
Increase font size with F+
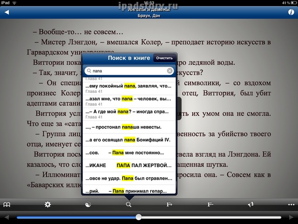[x=169, y=204]
